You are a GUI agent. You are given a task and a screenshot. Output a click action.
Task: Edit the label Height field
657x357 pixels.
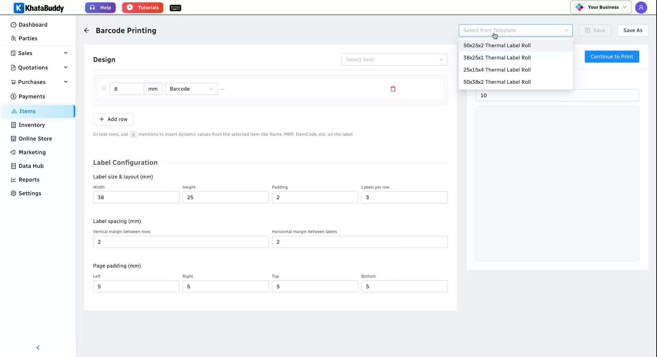coord(226,197)
